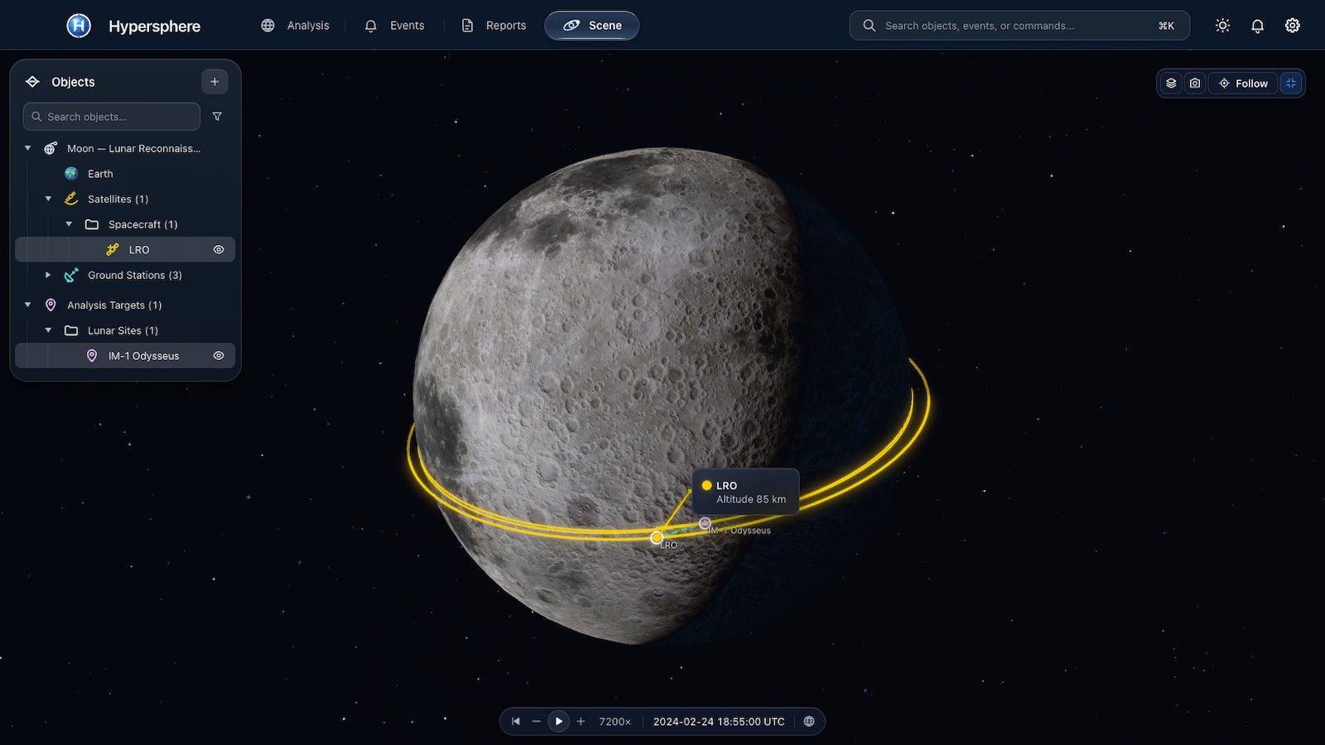
Task: Take scene snapshot camera icon
Action: [x=1195, y=84]
